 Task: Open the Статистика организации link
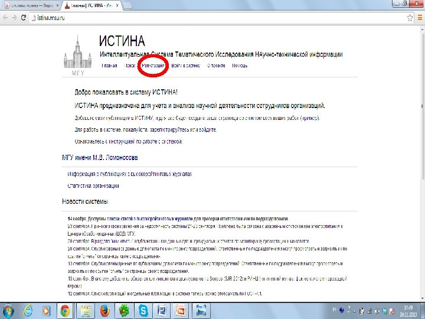click(x=93, y=186)
